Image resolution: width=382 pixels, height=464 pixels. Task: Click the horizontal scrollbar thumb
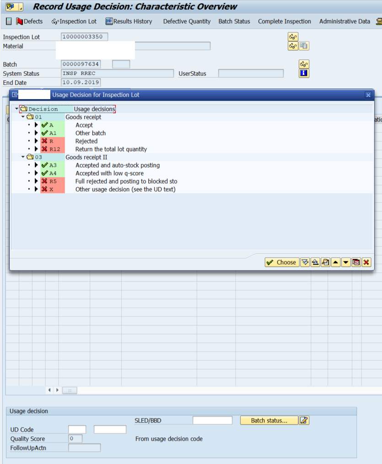pos(70,390)
